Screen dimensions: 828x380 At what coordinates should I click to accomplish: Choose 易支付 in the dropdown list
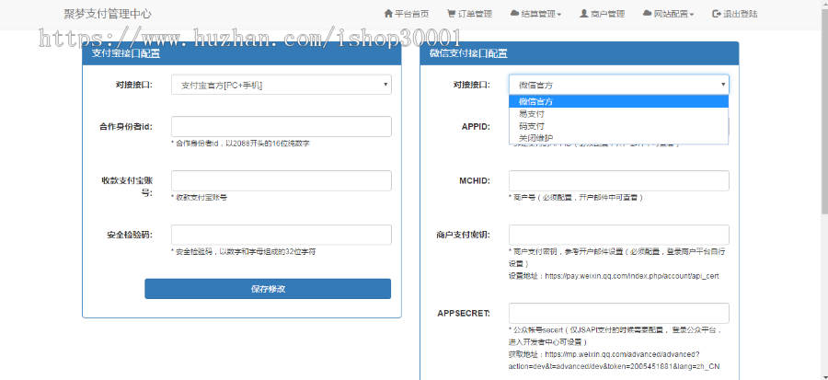619,113
